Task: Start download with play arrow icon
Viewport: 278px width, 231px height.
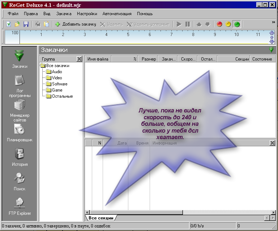Action: (179, 24)
